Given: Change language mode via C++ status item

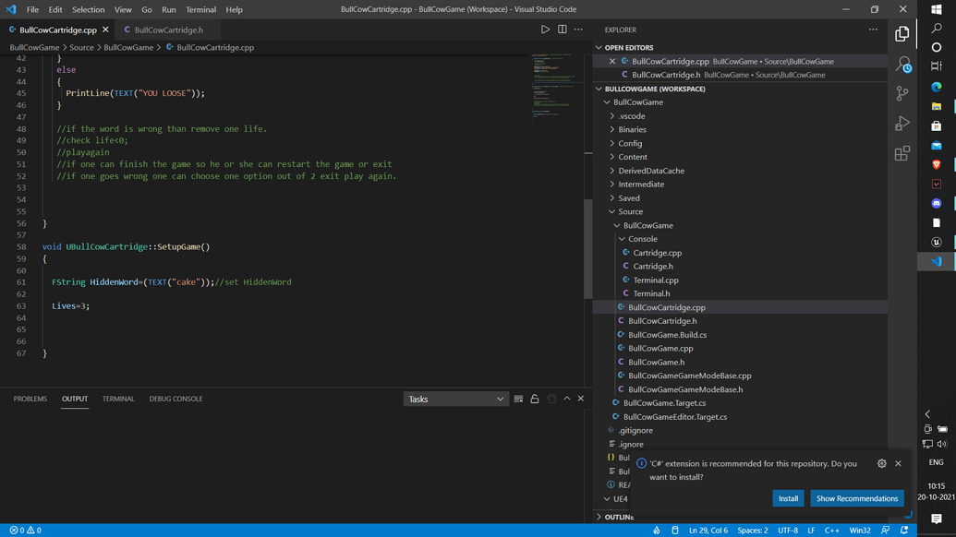Looking at the screenshot, I should 831,531.
